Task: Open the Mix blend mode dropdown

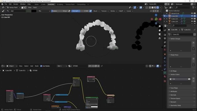Action: tap(44, 11)
